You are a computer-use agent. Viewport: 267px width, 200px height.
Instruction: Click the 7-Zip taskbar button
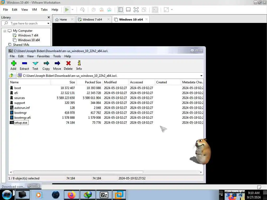click(104, 195)
